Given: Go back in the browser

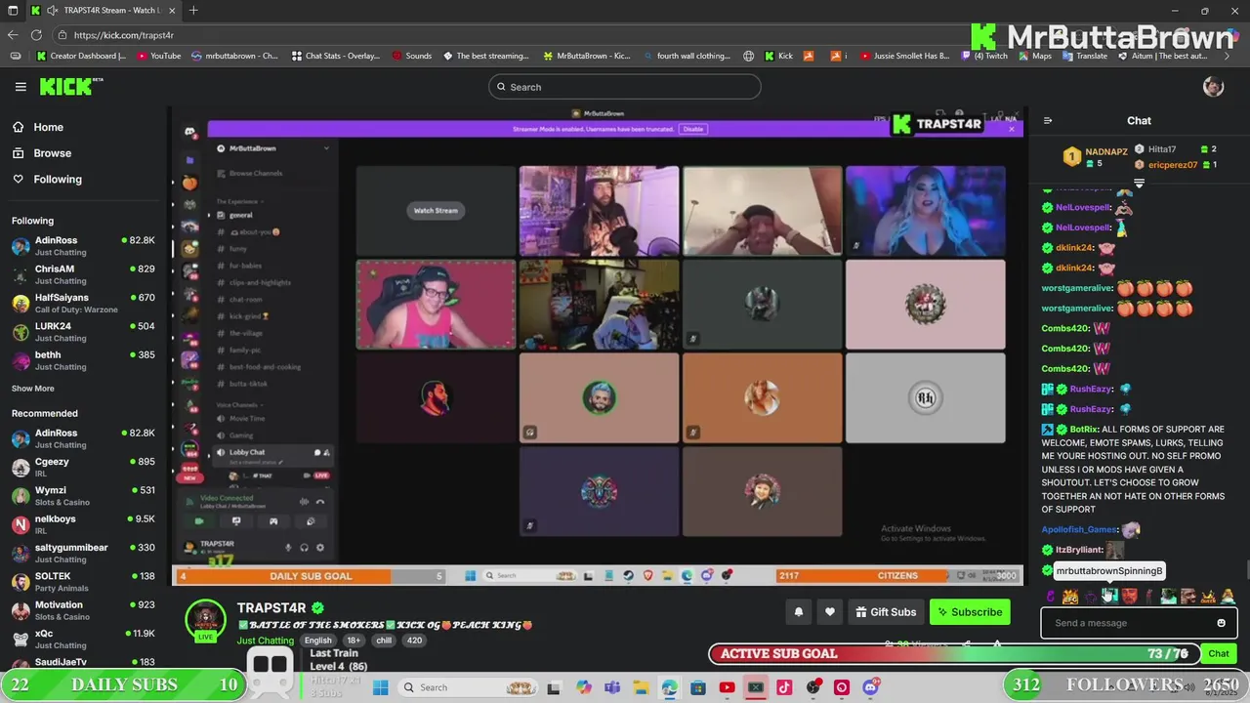Looking at the screenshot, I should 13,35.
